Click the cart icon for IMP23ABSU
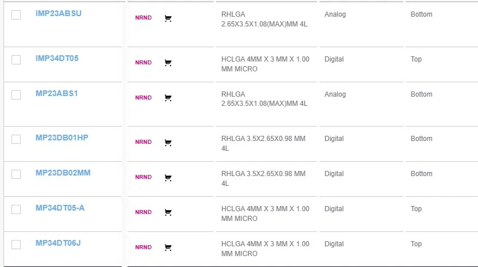The image size is (478, 267). [x=168, y=18]
